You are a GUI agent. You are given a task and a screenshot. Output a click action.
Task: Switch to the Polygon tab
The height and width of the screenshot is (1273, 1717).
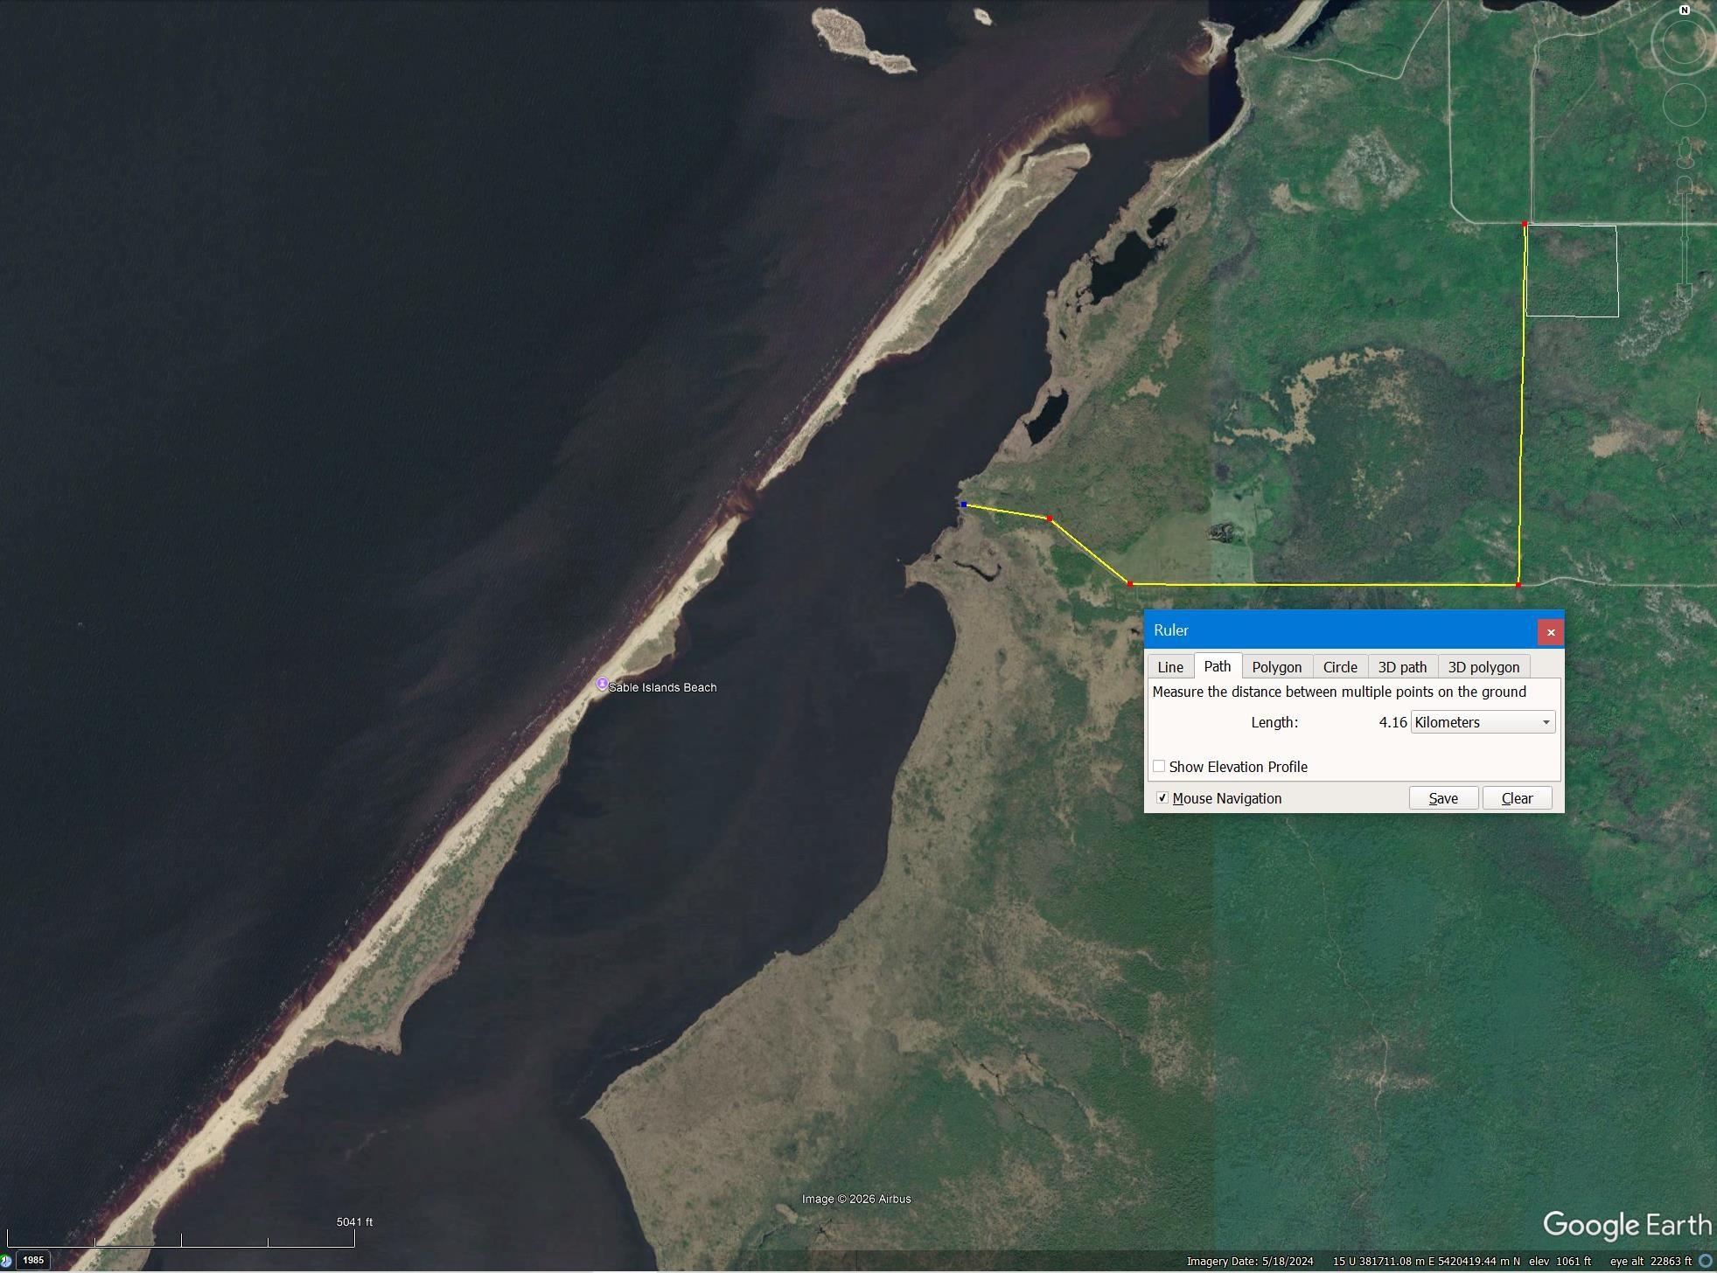click(1276, 666)
